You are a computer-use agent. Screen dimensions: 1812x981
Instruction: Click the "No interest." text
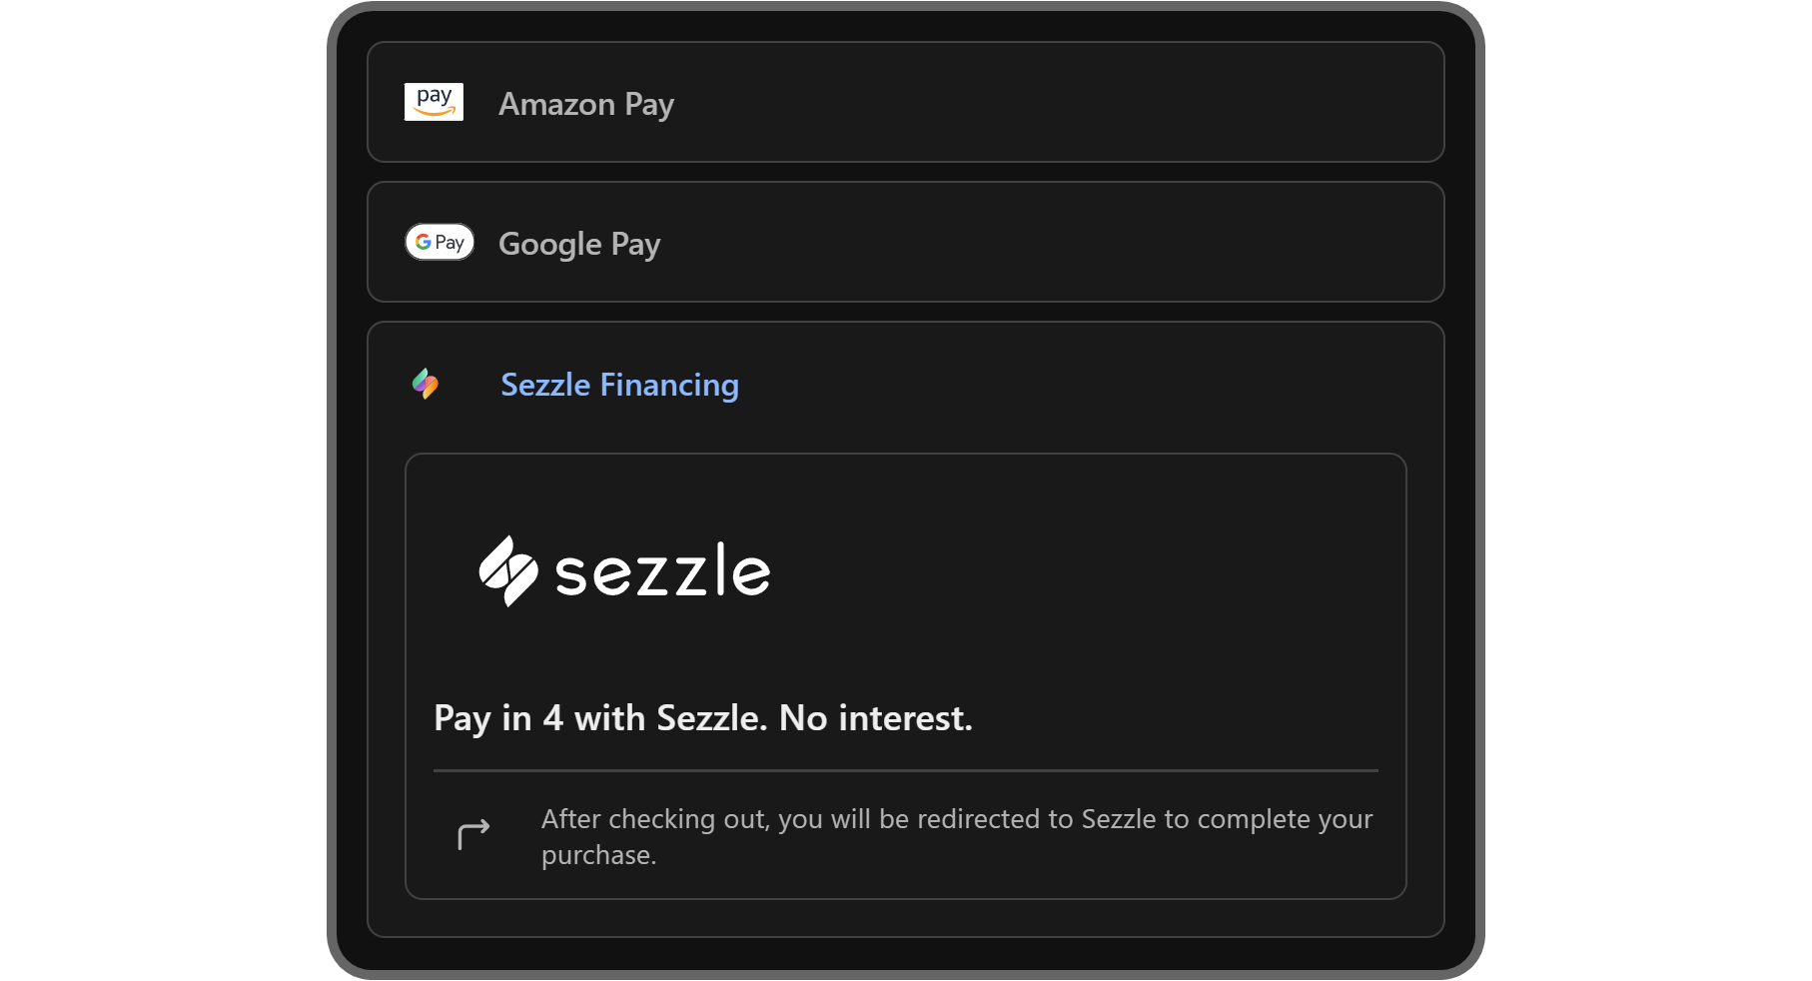[x=875, y=718]
